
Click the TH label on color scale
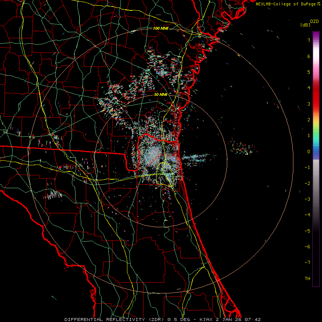pyautogui.click(x=307, y=279)
